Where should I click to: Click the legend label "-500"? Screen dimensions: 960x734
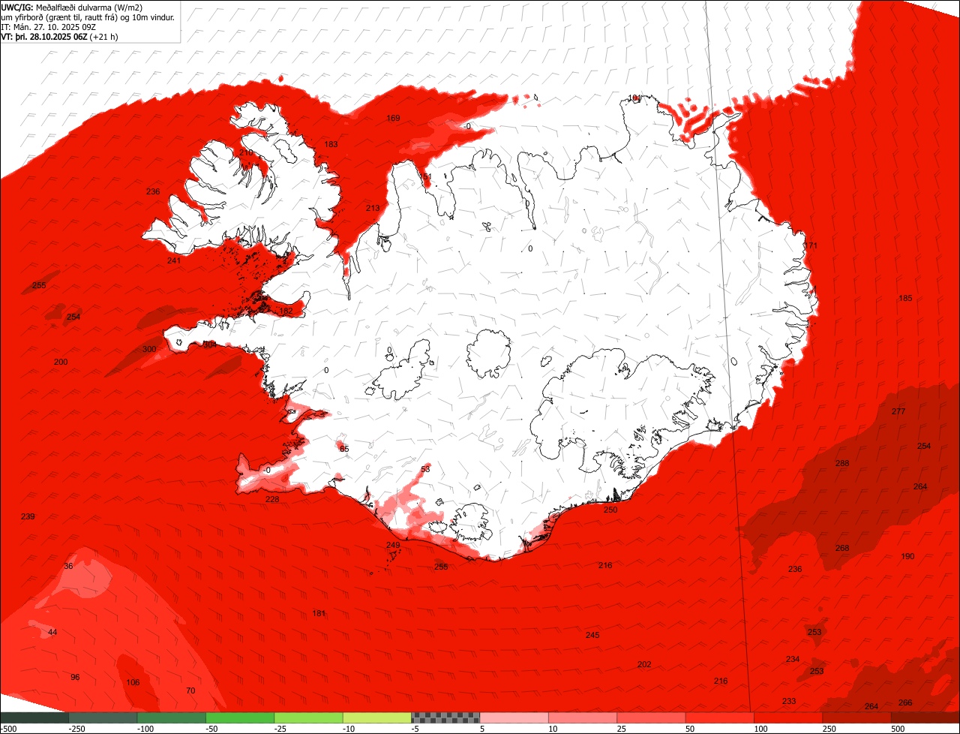tap(7, 729)
